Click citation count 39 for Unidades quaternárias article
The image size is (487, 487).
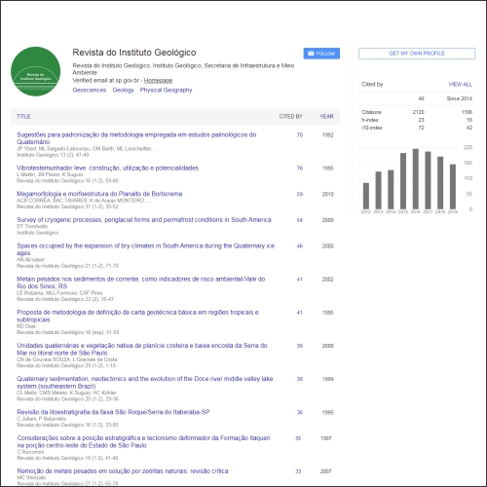(300, 346)
